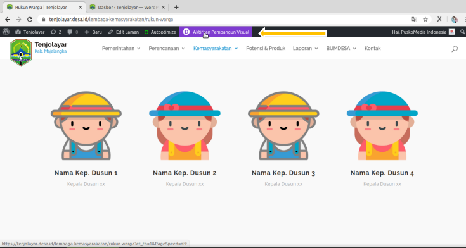The image size is (466, 248).
Task: Click Edit Laman in admin bar
Action: coord(124,32)
